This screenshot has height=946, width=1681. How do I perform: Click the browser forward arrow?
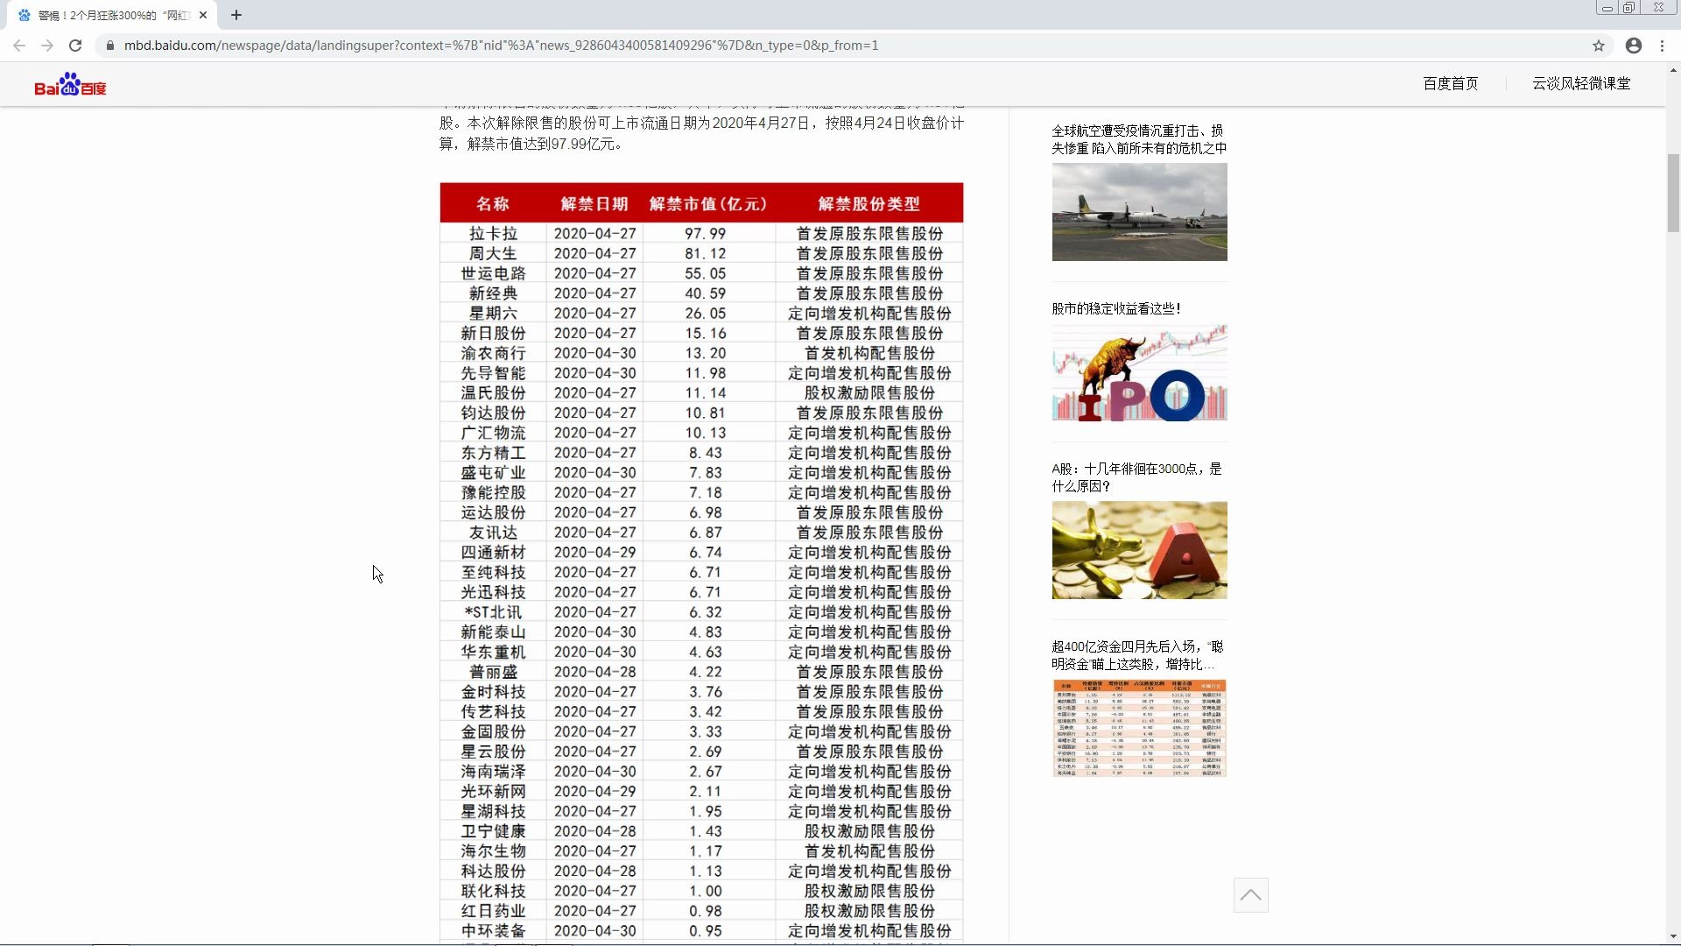click(47, 46)
